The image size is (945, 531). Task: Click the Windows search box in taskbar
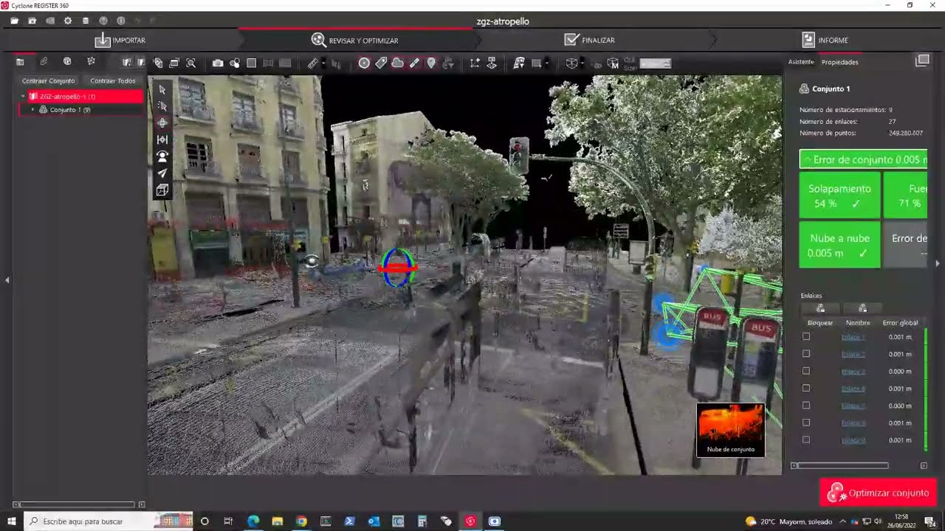coord(108,521)
